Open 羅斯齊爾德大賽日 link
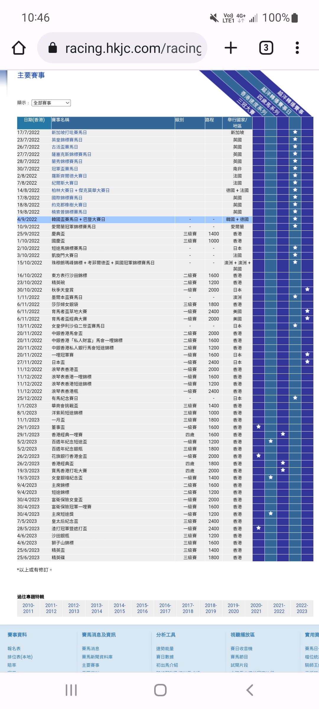 pos(69,176)
